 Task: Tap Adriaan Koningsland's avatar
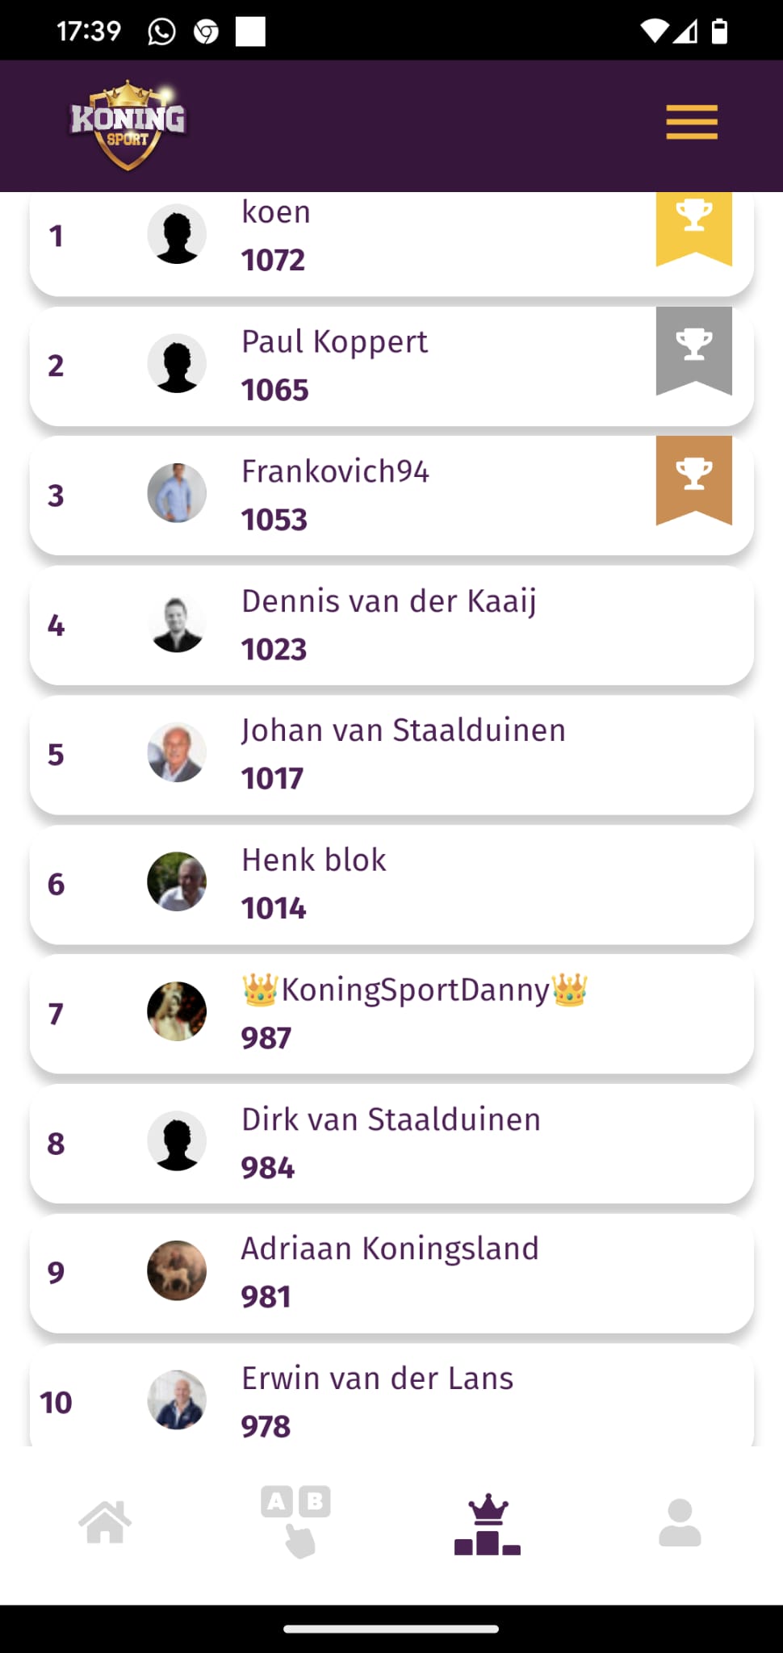click(177, 1270)
